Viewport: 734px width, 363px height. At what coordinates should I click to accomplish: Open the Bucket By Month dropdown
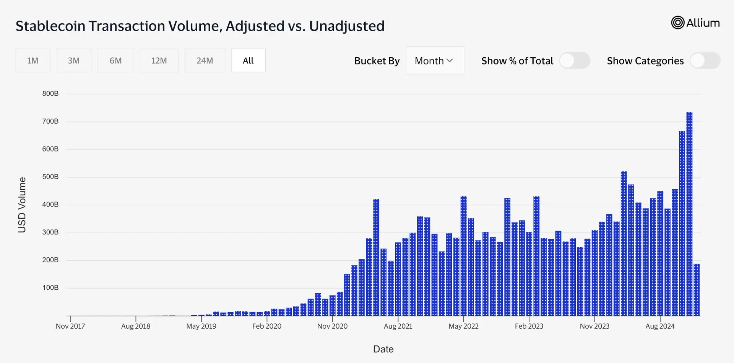click(x=435, y=60)
